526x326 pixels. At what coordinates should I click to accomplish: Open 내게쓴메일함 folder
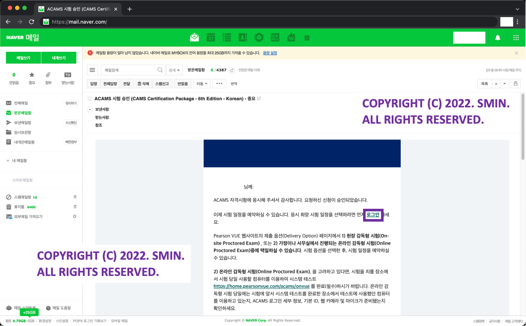pos(24,142)
